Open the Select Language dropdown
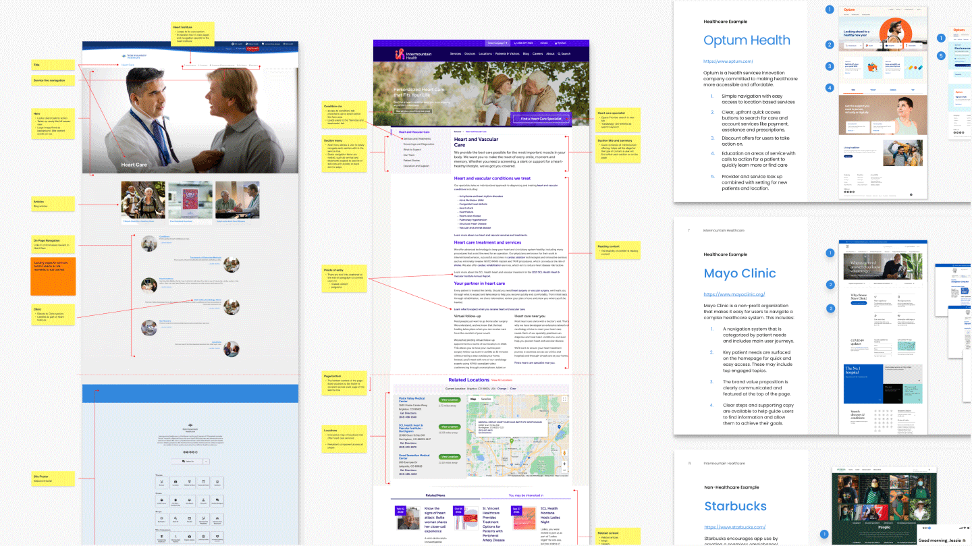The image size is (972, 546). pyautogui.click(x=498, y=43)
